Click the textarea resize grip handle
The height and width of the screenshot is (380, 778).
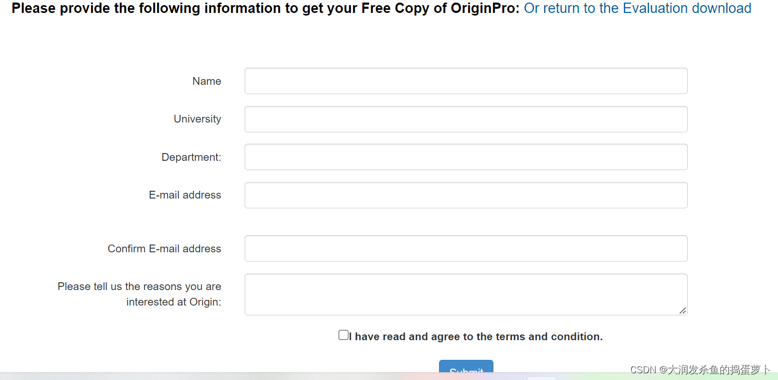click(x=683, y=312)
